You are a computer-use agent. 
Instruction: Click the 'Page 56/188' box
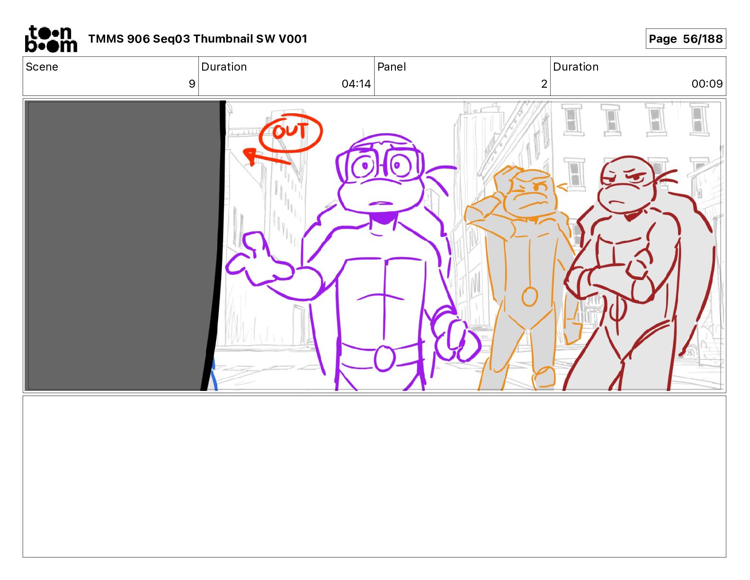[686, 39]
